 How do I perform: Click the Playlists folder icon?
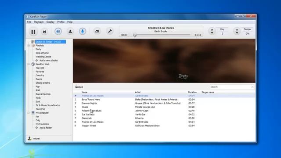pos(33,46)
